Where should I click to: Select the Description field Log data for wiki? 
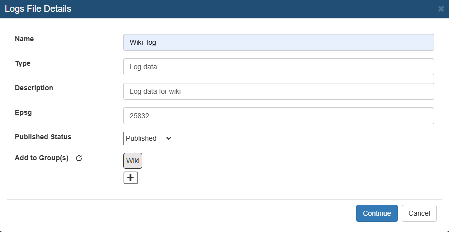point(279,91)
